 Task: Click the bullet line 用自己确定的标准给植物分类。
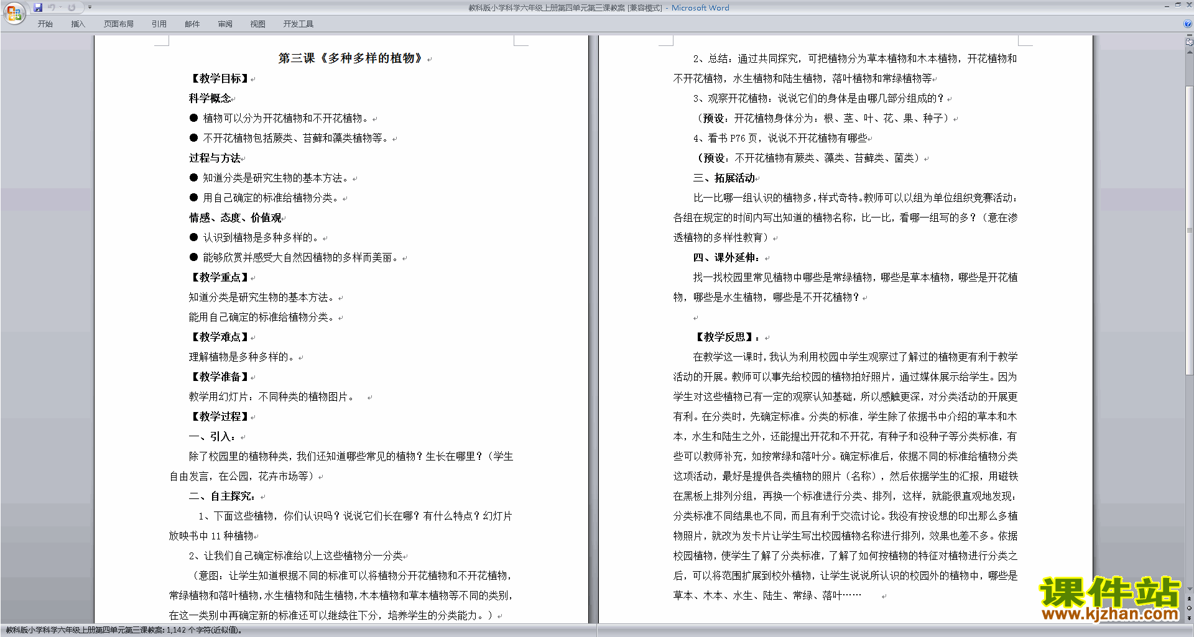tap(265, 198)
